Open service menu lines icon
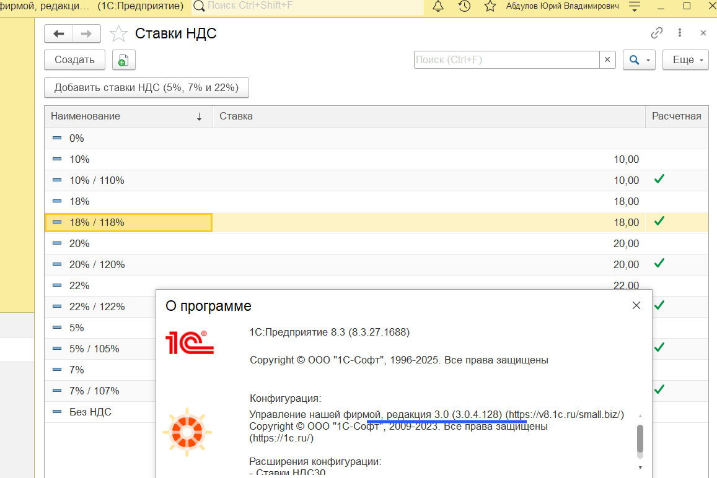The image size is (717, 478). tap(634, 6)
